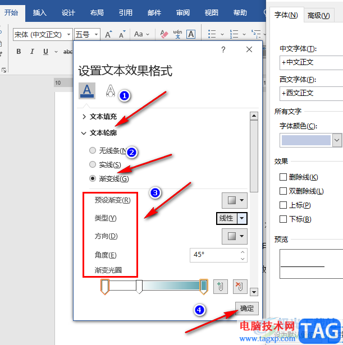Open the font color dropdown in Font dialog
Viewport: 343px width, 345px height.
pyautogui.click(x=337, y=140)
